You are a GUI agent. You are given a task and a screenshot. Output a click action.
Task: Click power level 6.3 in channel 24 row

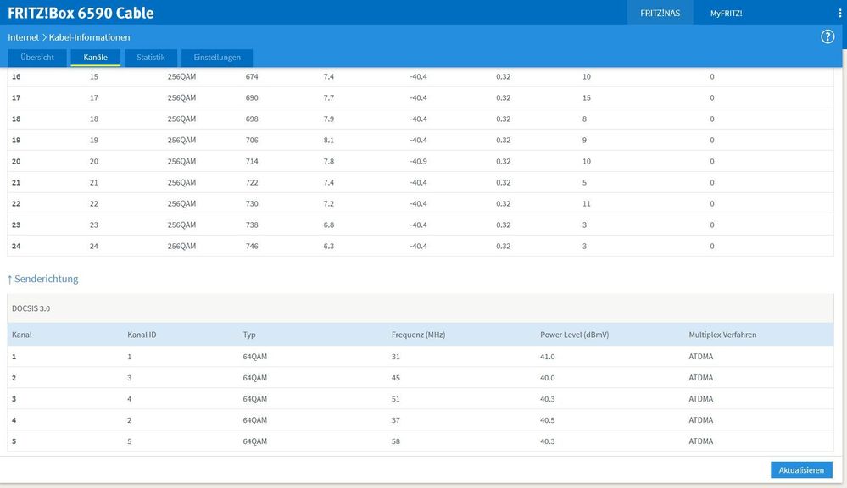click(x=328, y=247)
